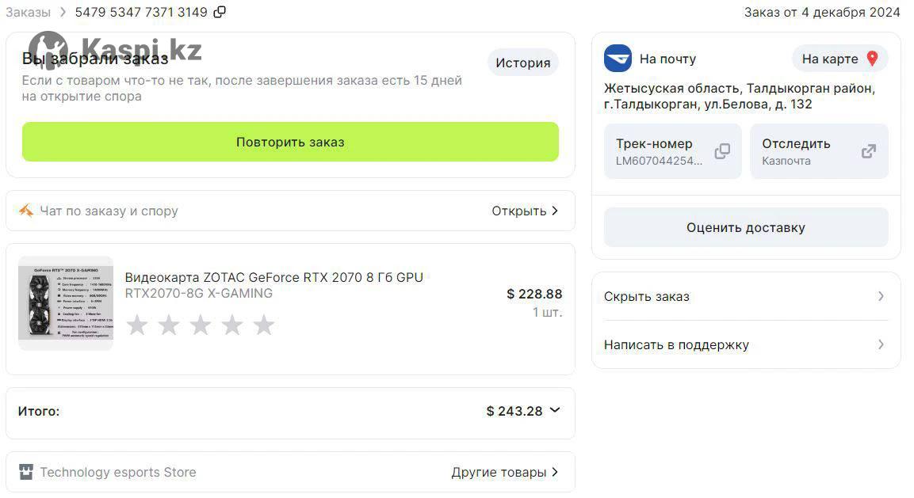The width and height of the screenshot is (914, 498).
Task: Click chevron next to Другие товары
Action: coord(555,472)
